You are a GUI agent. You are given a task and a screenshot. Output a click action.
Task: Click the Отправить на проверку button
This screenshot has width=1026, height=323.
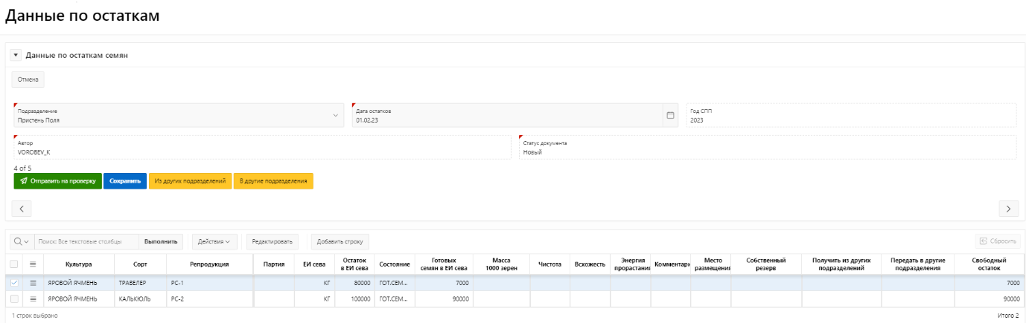click(57, 181)
